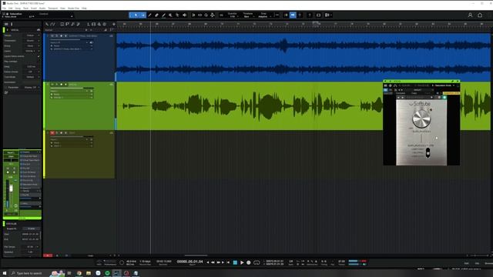Screen dimensions: 493x277
Task: Open the Edit menu
Action: 11,8
